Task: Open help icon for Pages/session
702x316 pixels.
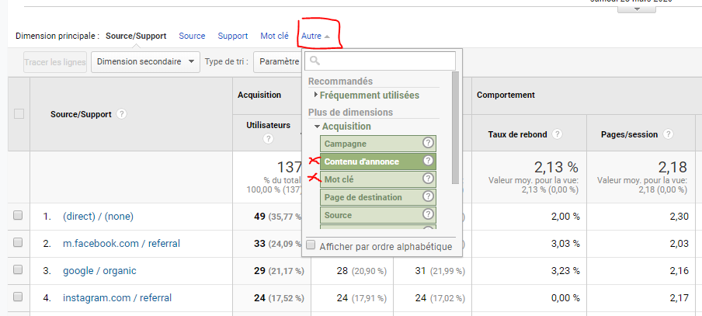Action: point(668,134)
